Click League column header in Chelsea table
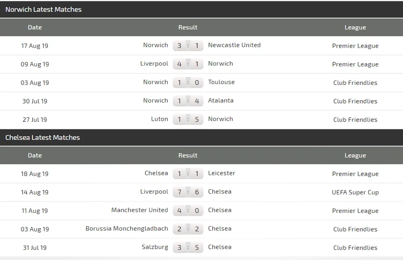 (355, 155)
